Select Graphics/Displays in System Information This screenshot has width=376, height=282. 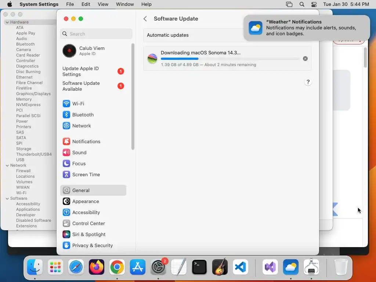(33, 94)
